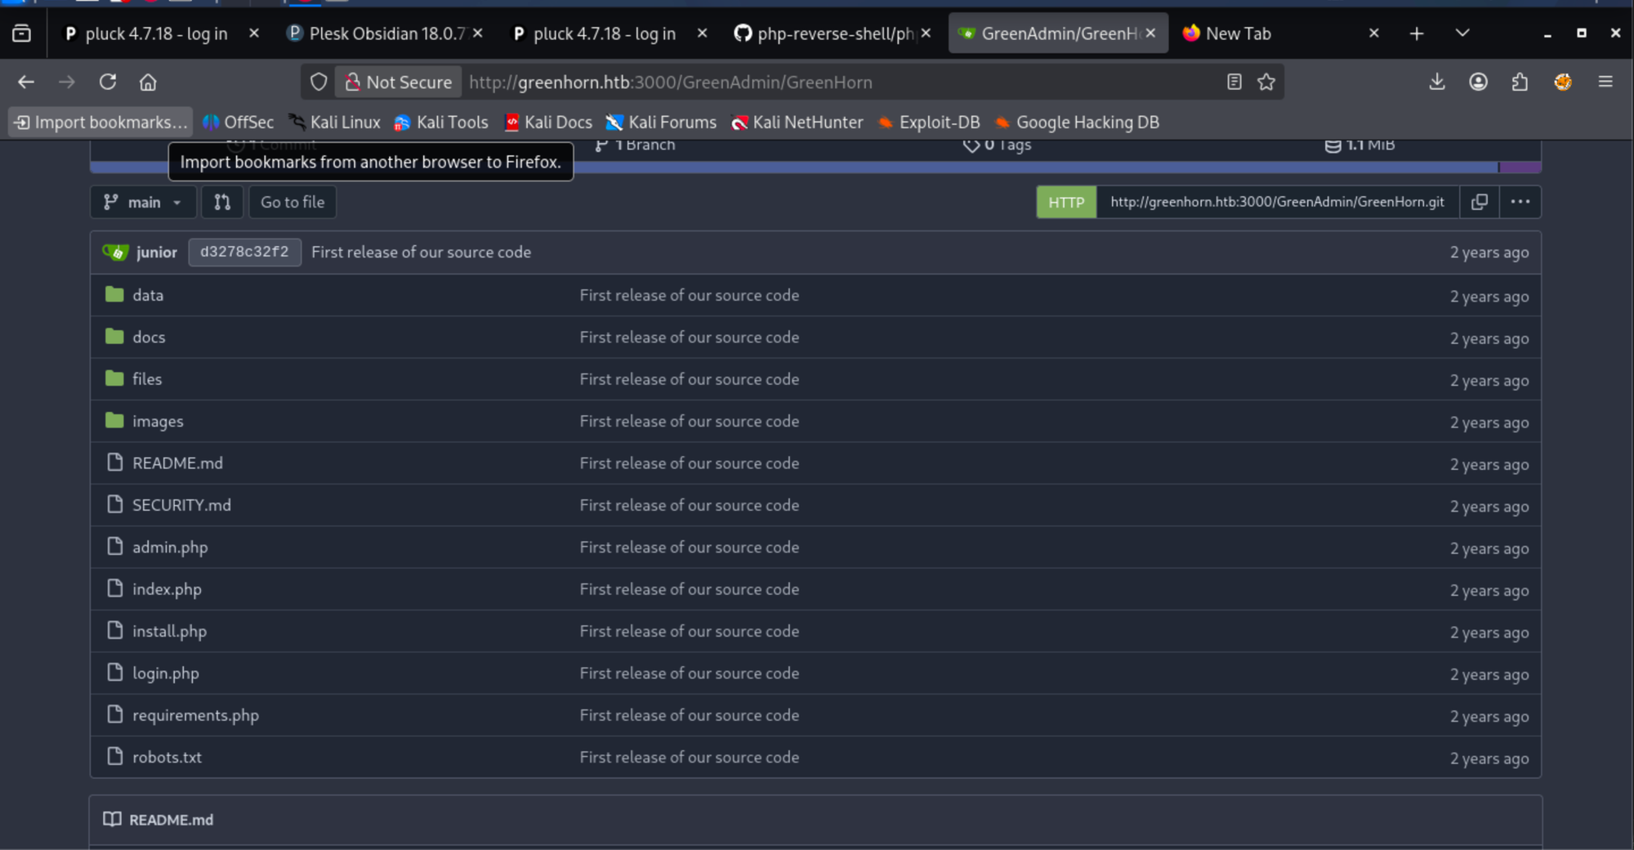Image resolution: width=1634 pixels, height=850 pixels.
Task: Toggle reader view in address bar
Action: point(1234,82)
